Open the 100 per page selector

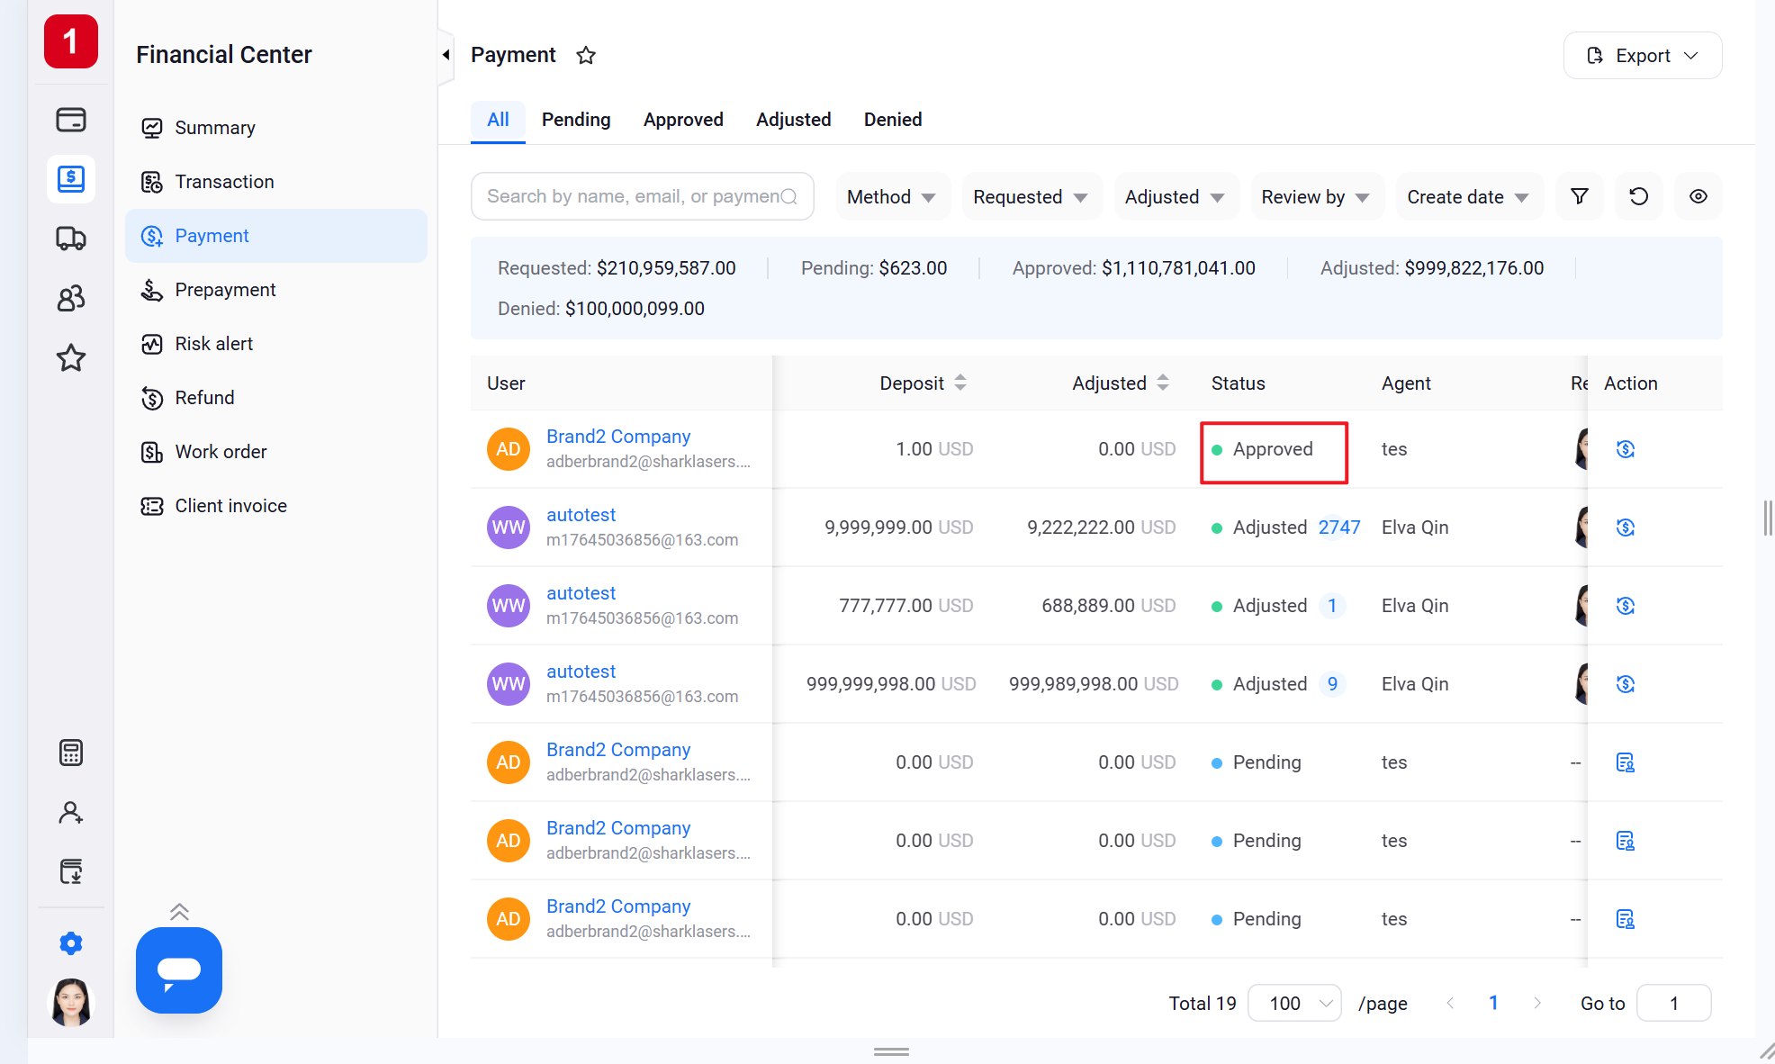pos(1295,1003)
